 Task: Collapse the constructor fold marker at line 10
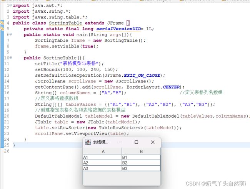tap(11, 58)
